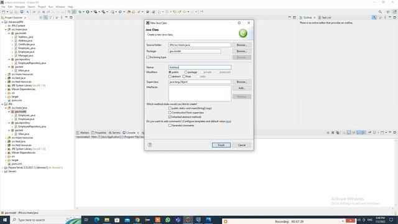Click the Save All toolbar icon
398x224 pixels.
[16, 12]
